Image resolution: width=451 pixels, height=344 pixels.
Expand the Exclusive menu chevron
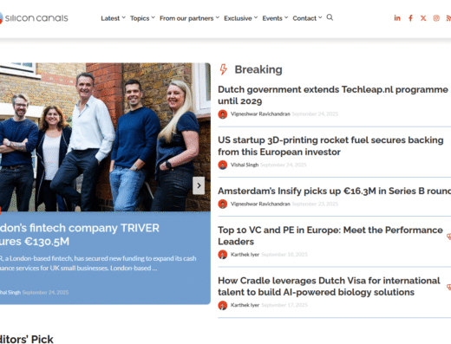pyautogui.click(x=256, y=17)
